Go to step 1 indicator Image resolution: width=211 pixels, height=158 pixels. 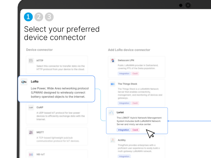[28, 17]
